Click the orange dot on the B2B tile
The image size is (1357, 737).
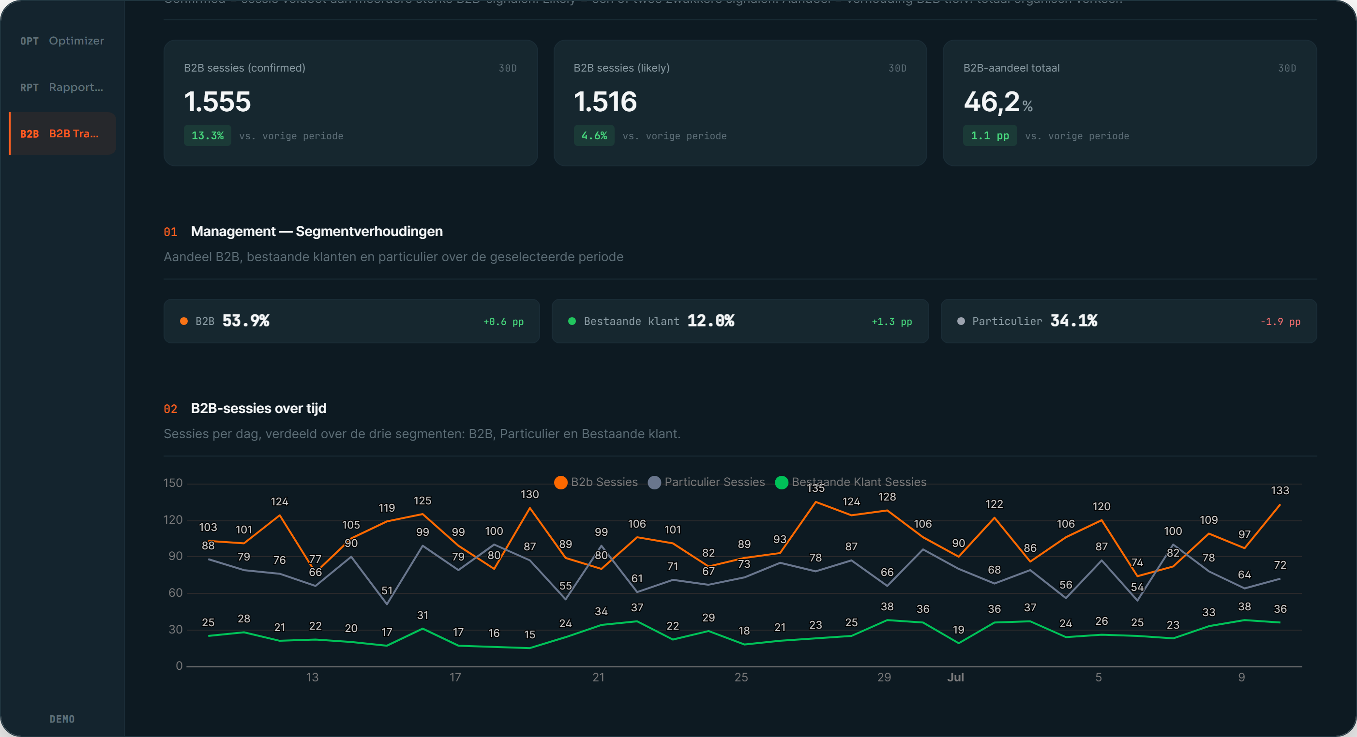point(184,321)
